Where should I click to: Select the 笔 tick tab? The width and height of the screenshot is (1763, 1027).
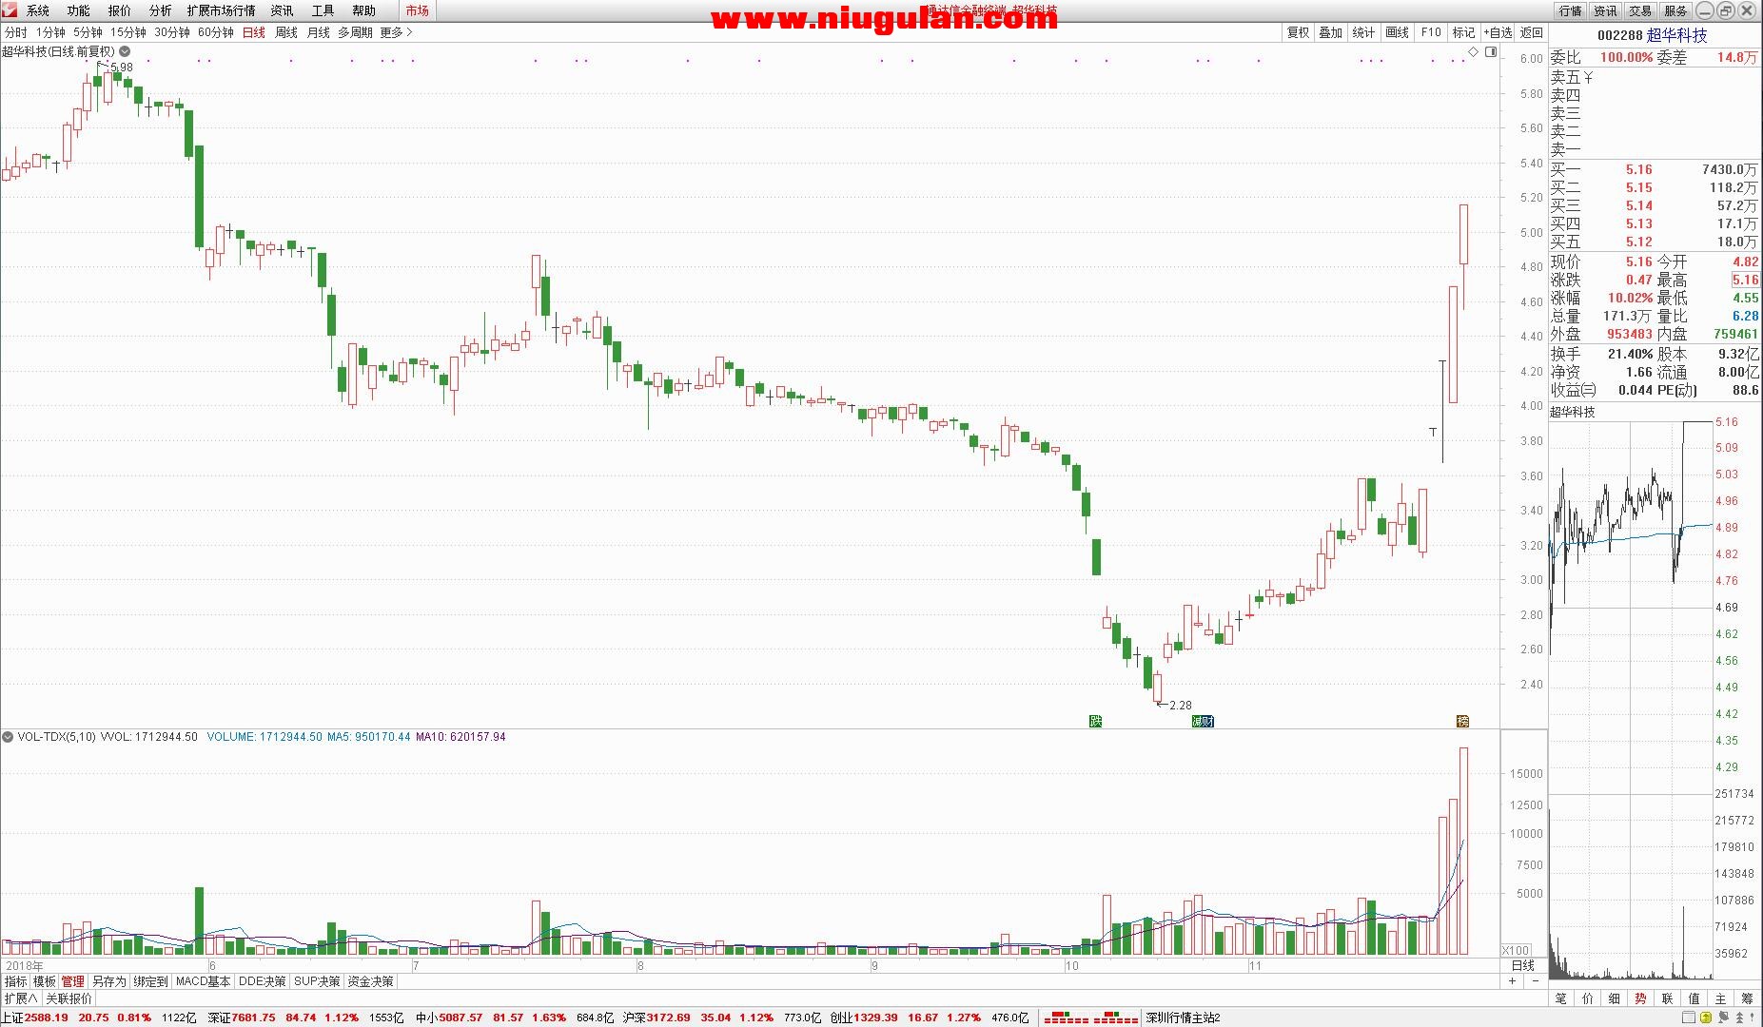(1560, 998)
